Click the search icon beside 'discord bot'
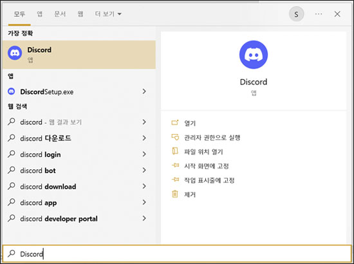The width and height of the screenshot is (354, 264). (x=12, y=170)
